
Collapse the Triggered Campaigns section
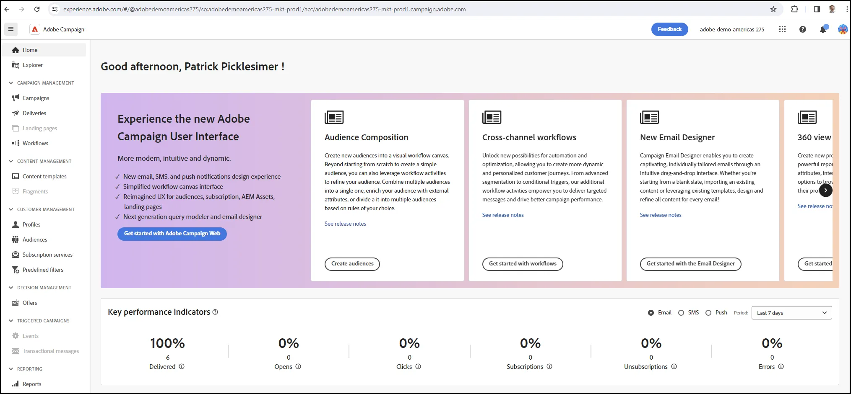click(11, 321)
